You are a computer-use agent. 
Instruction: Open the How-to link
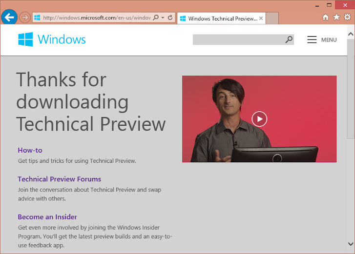coord(30,150)
